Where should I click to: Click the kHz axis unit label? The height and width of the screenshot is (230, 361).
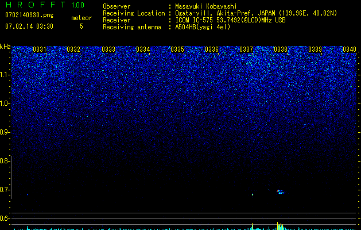[5, 47]
